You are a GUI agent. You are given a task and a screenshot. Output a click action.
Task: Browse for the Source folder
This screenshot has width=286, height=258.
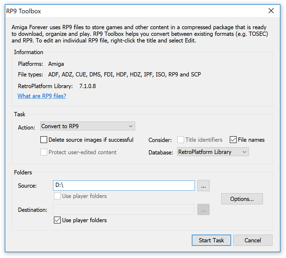tap(203, 186)
